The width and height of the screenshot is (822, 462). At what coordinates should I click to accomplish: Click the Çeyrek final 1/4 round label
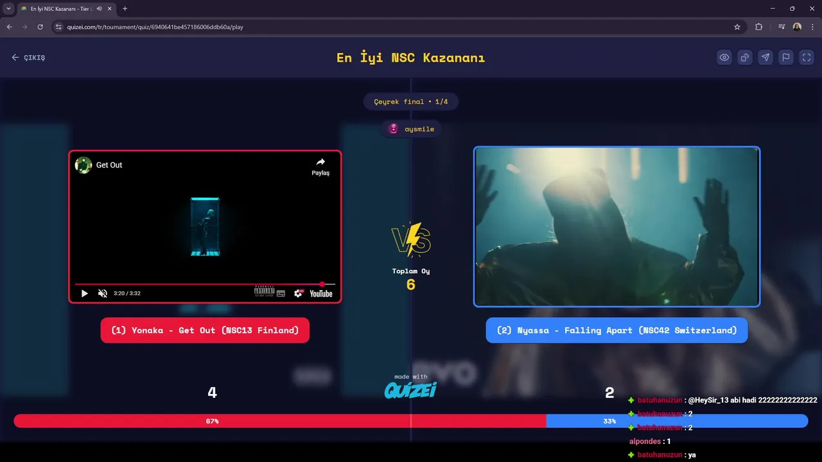coord(411,101)
